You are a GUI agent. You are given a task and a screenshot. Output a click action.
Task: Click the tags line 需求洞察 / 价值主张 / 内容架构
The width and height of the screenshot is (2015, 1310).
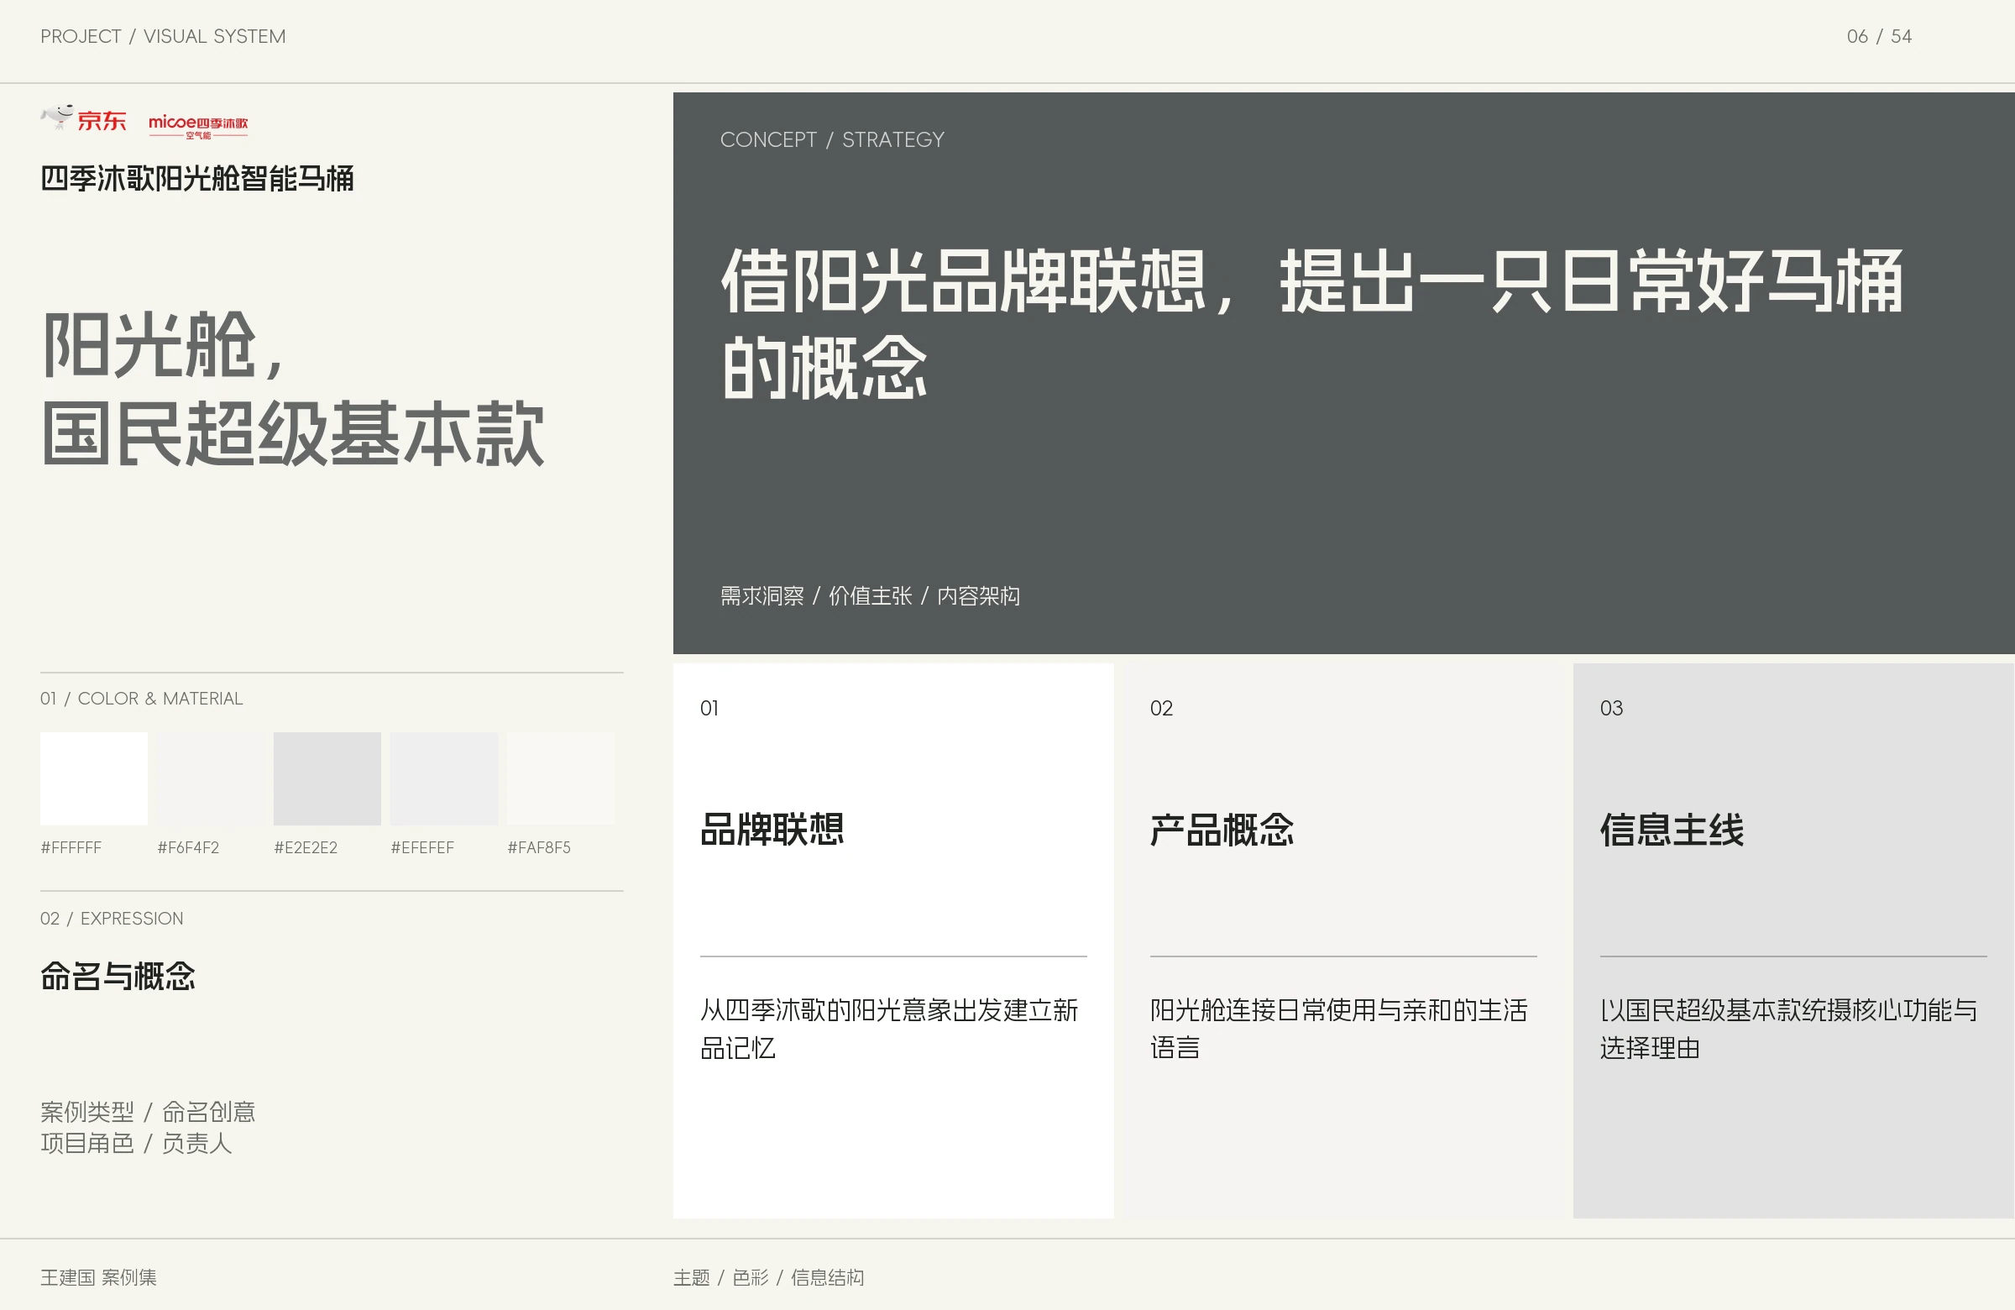pos(870,596)
